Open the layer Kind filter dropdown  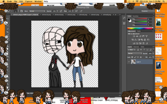tap(131, 50)
